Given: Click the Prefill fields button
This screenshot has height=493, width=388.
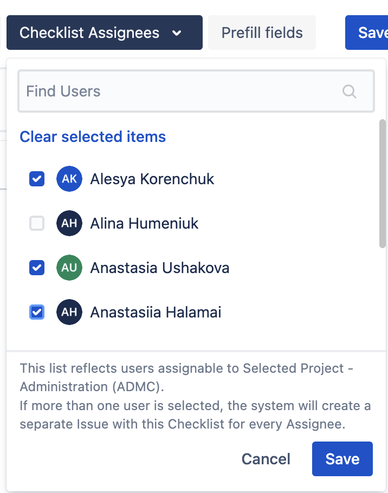Looking at the screenshot, I should pos(262,33).
